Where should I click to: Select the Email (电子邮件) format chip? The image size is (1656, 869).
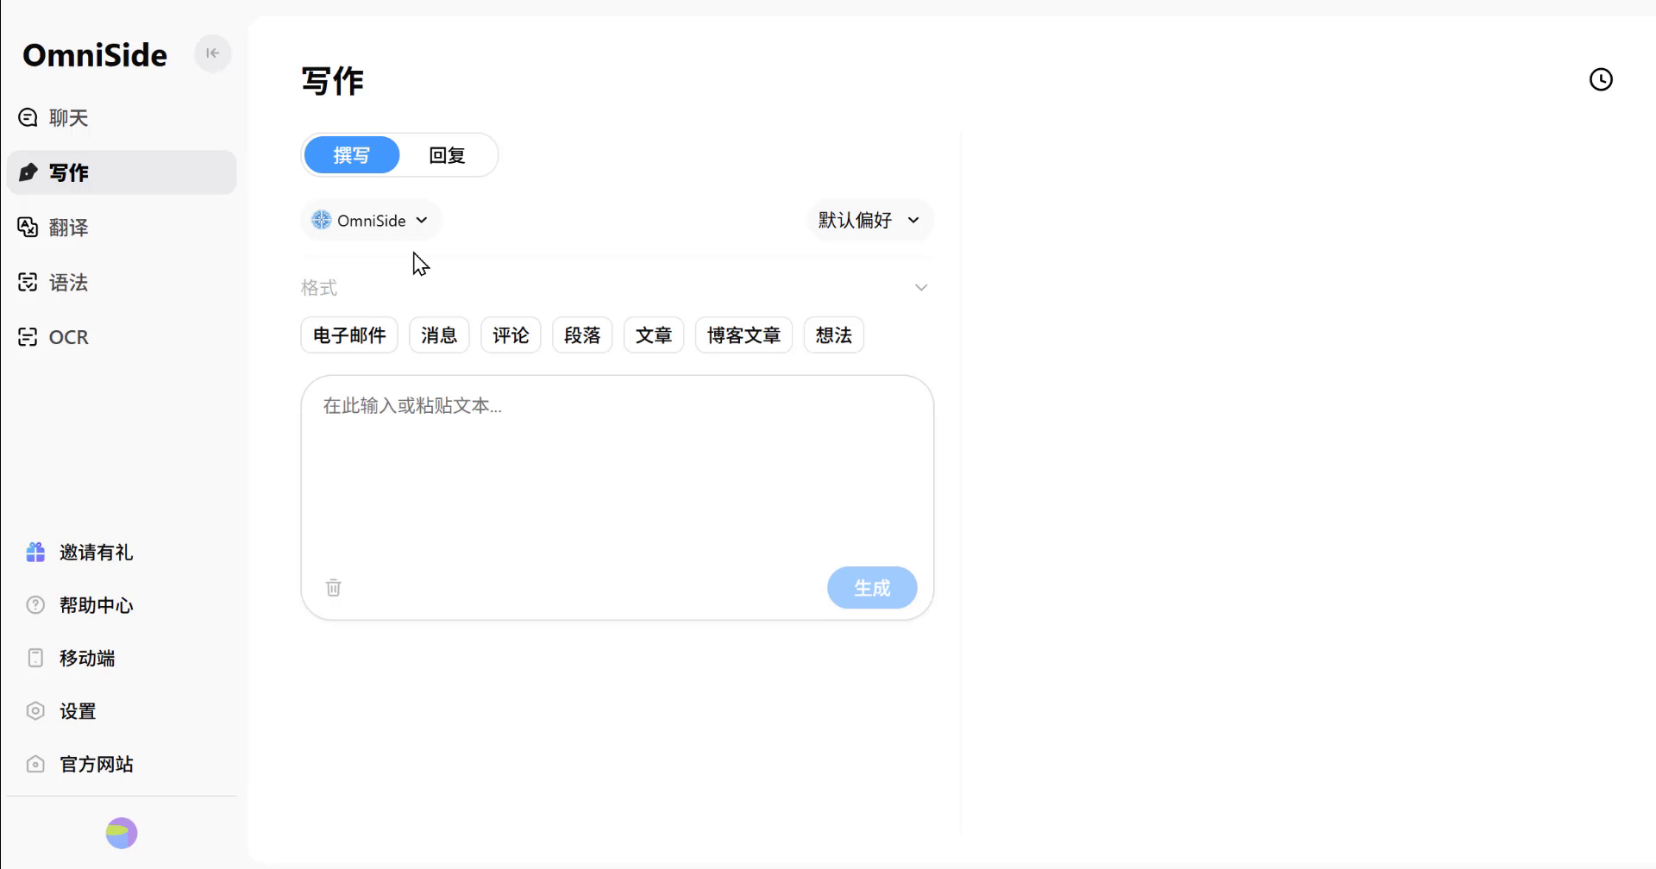tap(349, 335)
